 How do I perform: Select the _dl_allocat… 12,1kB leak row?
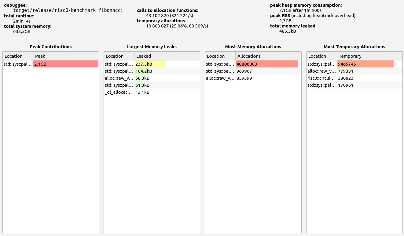point(152,92)
